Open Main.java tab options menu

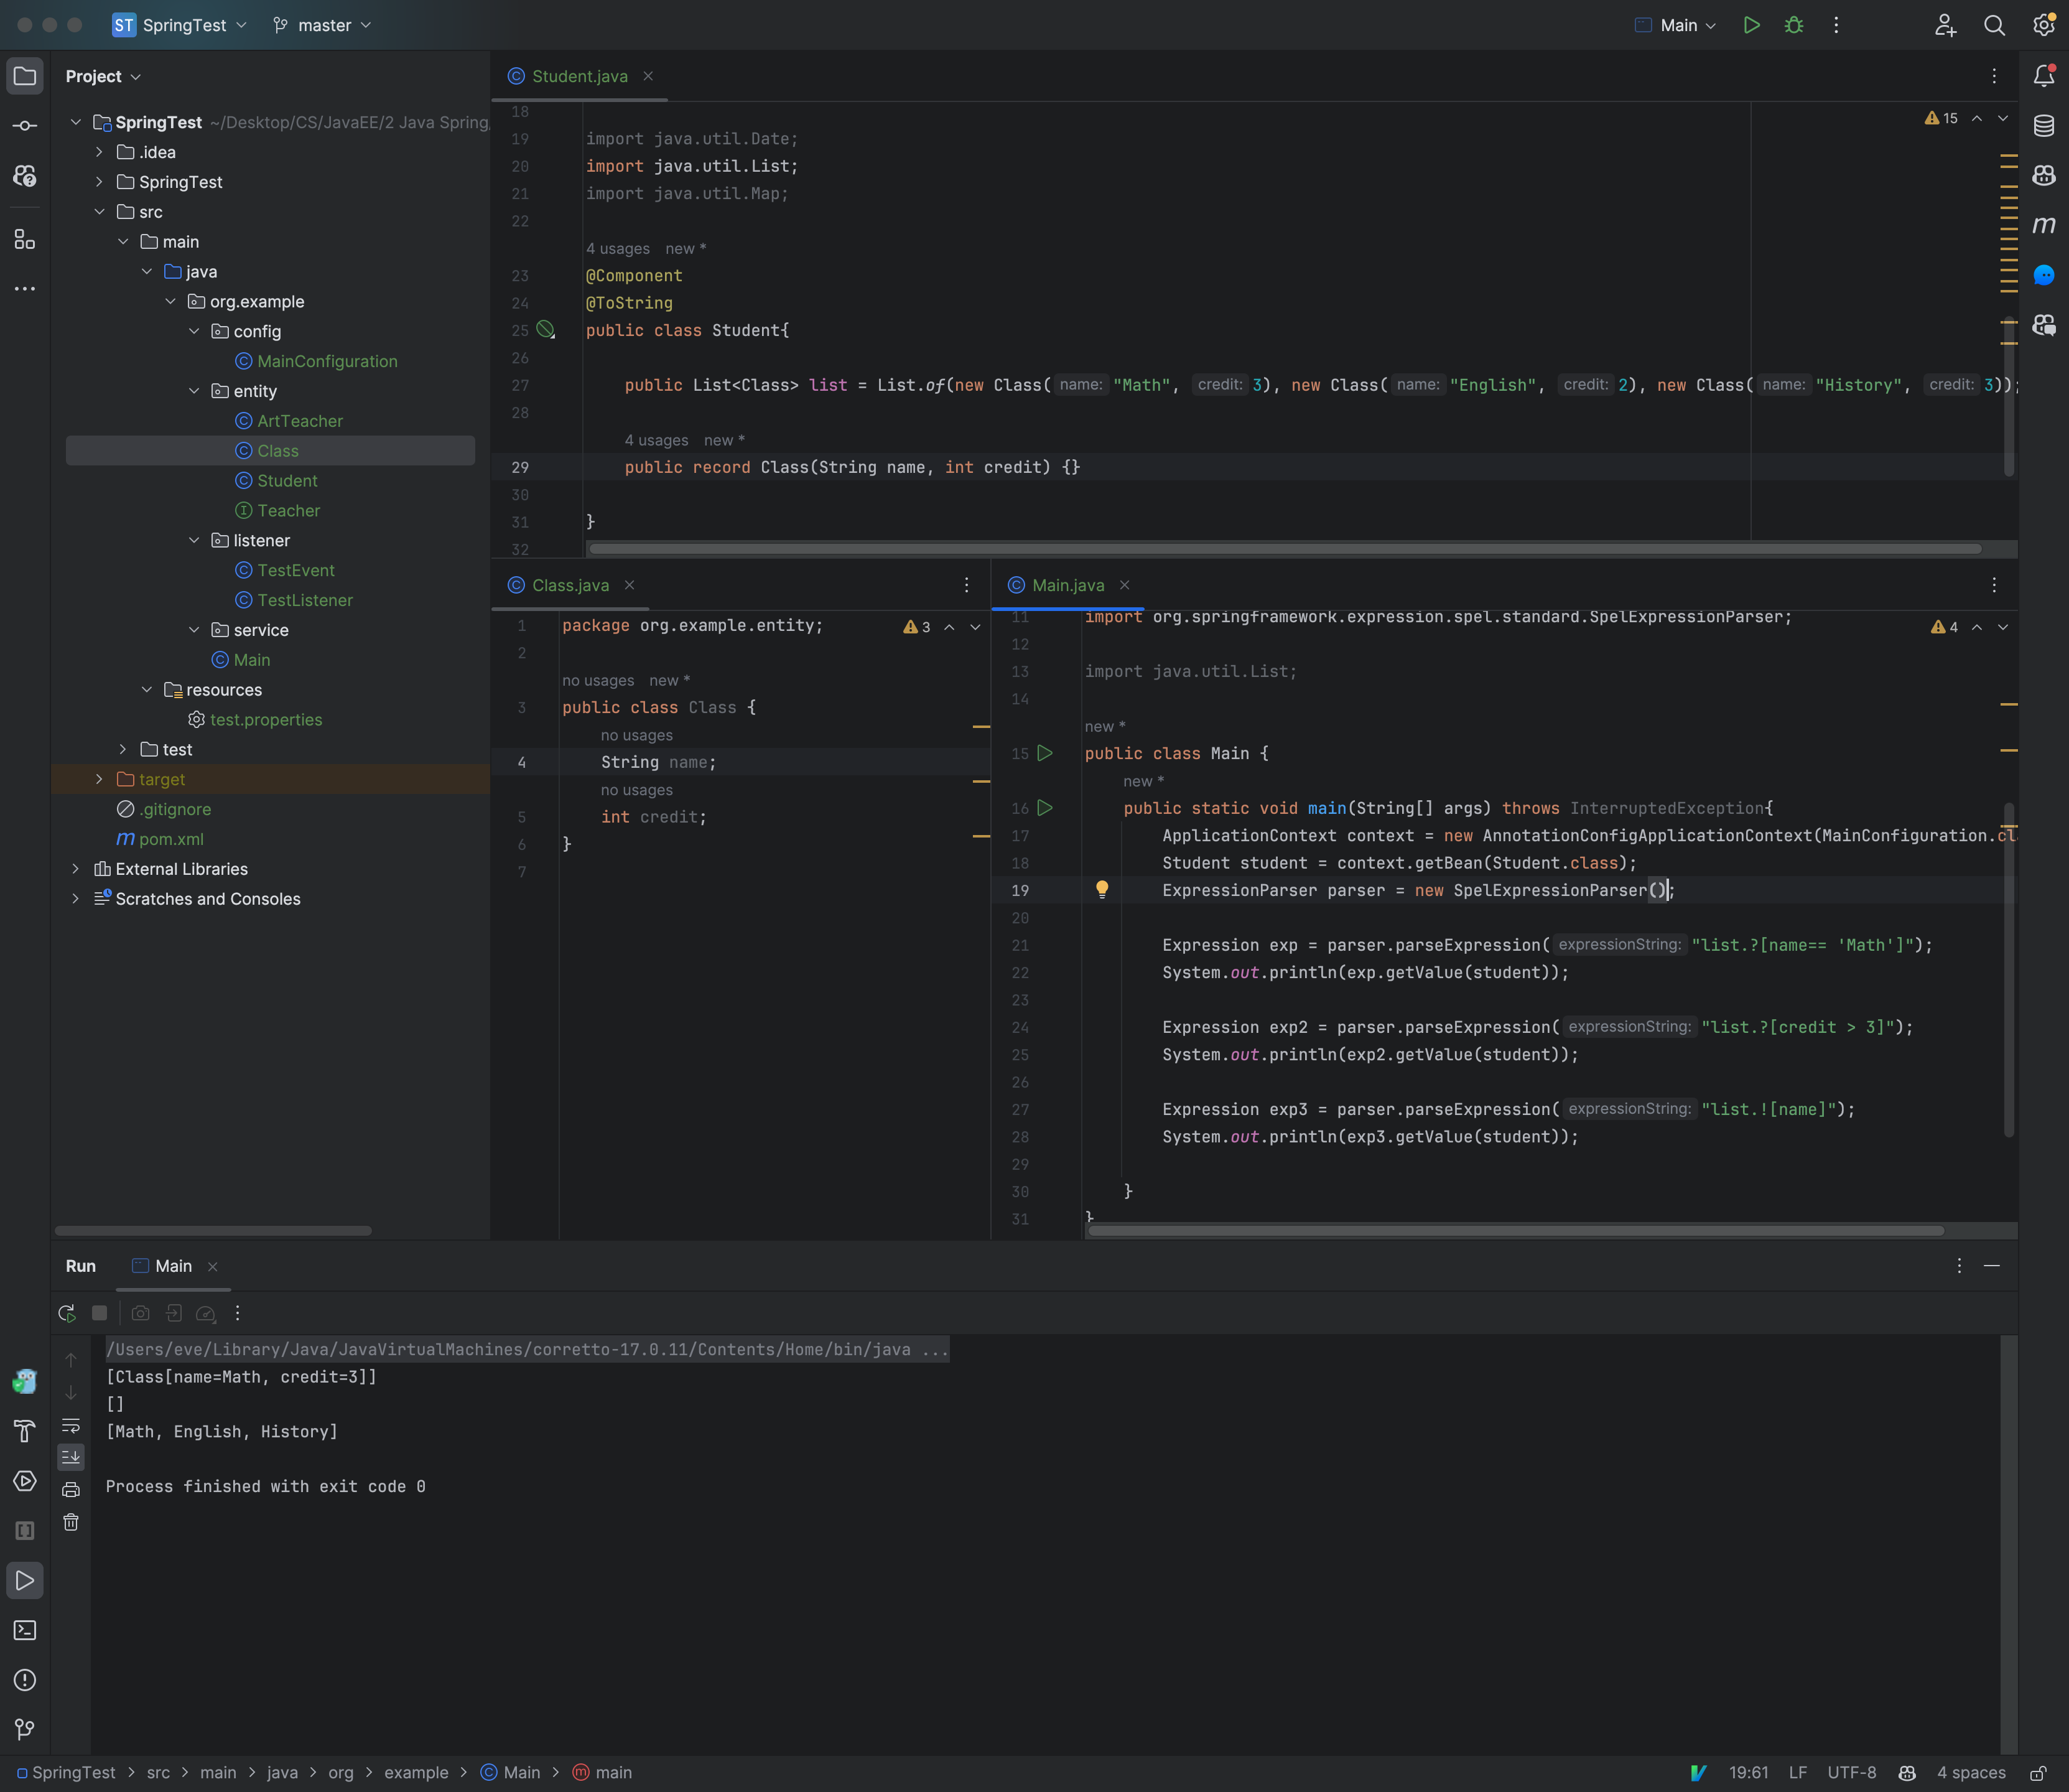tap(1994, 585)
